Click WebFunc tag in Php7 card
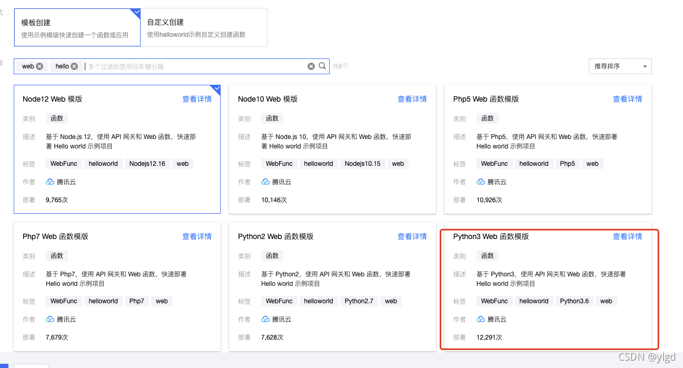 tap(64, 301)
